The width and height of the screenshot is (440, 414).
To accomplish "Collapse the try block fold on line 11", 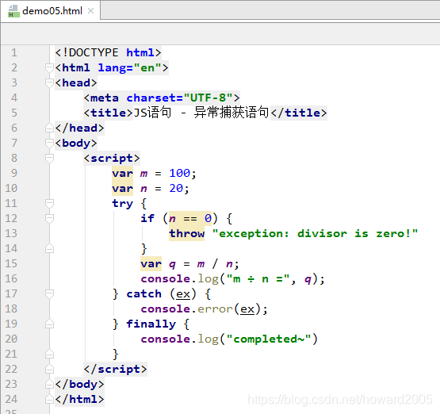I will point(49,203).
